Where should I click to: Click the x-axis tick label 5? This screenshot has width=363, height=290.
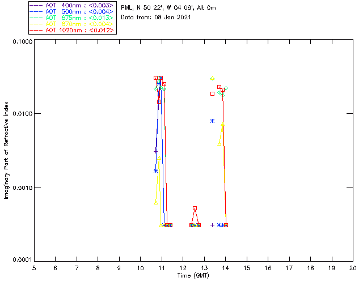pos(34,268)
